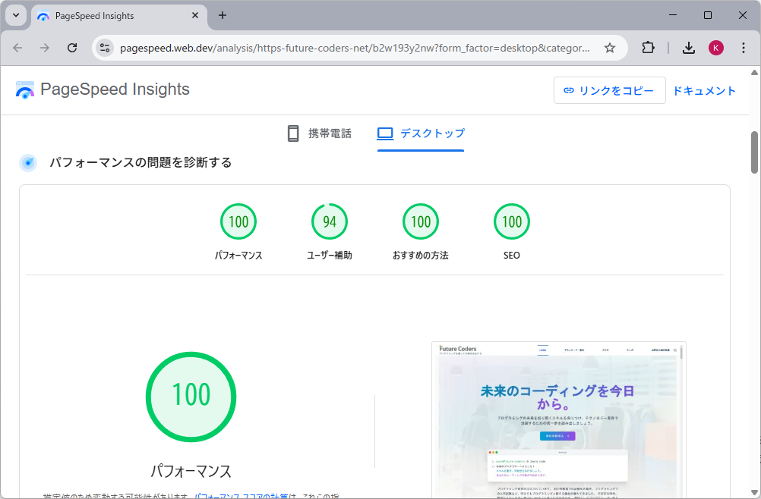
Task: Click the PageSpeed Insights logo icon
Action: [x=25, y=89]
